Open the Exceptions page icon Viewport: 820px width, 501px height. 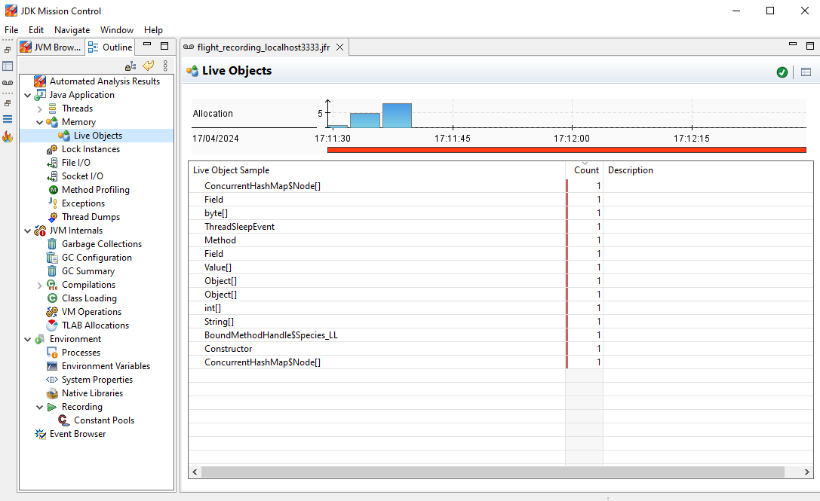pos(52,203)
